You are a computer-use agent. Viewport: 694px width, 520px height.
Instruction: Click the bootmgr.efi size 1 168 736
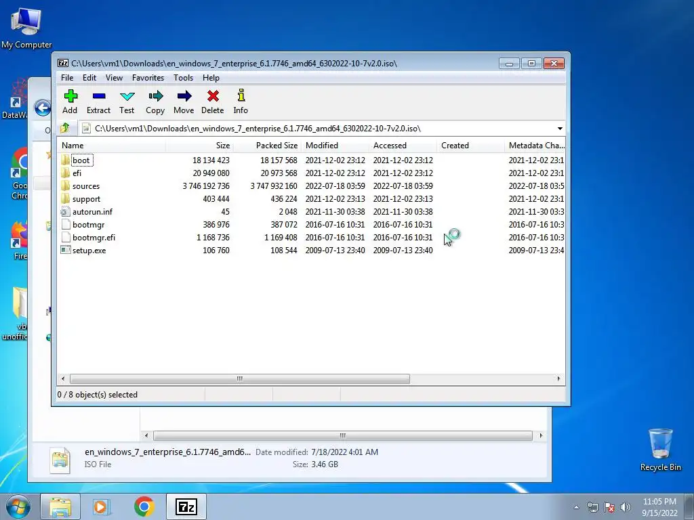(213, 238)
